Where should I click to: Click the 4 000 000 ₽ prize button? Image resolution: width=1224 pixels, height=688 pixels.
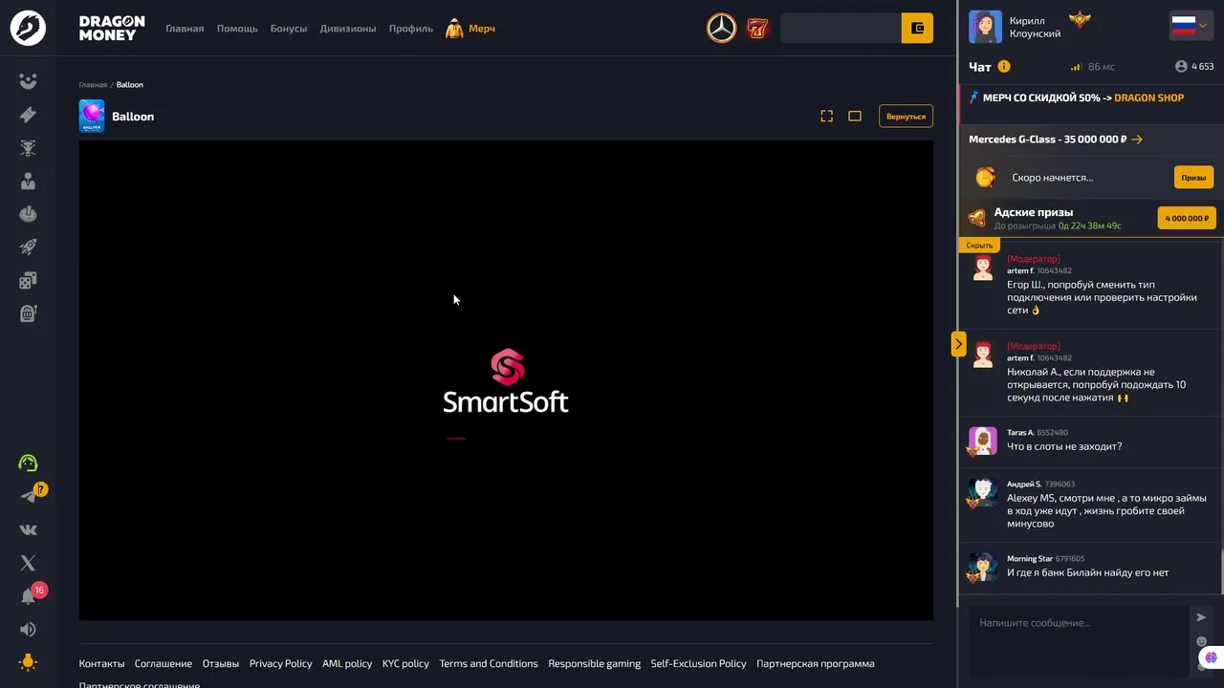pyautogui.click(x=1187, y=218)
